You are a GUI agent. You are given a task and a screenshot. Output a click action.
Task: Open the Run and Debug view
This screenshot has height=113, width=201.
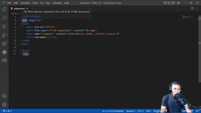pos(4,35)
